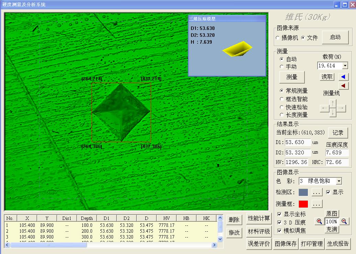Select the 手动 manual measurement radio button
The height and width of the screenshot is (254, 356).
(x=282, y=67)
